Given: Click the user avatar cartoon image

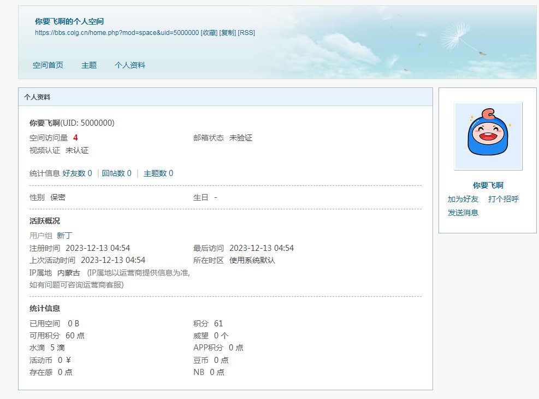Looking at the screenshot, I should tap(488, 136).
